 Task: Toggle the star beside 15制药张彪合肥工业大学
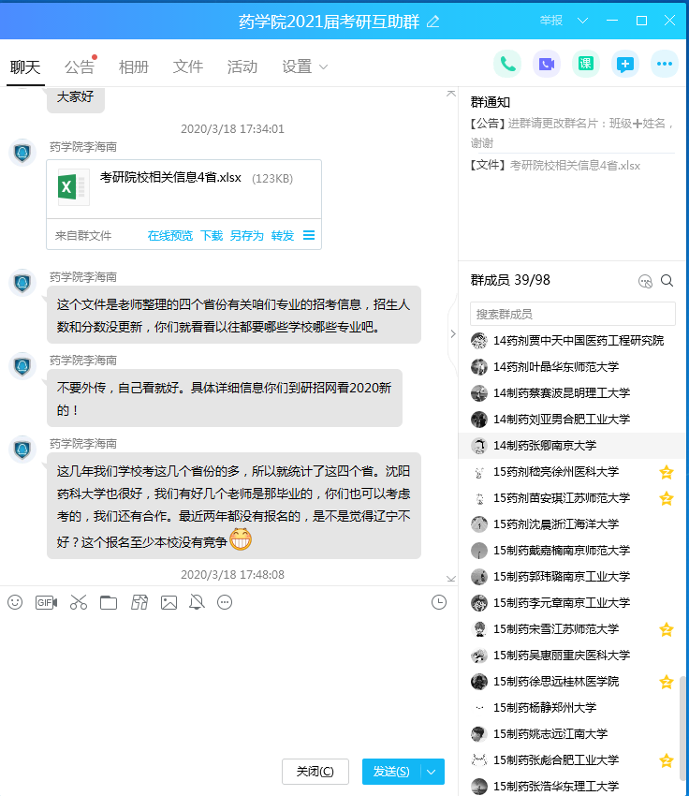[x=667, y=760]
